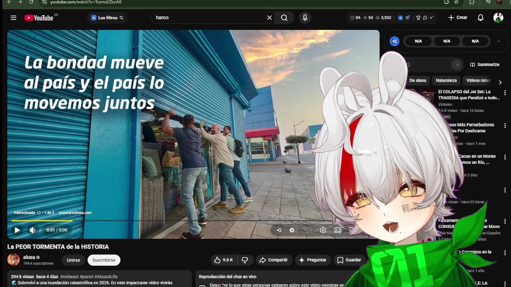Bookmark page with the star icon

(456, 2)
